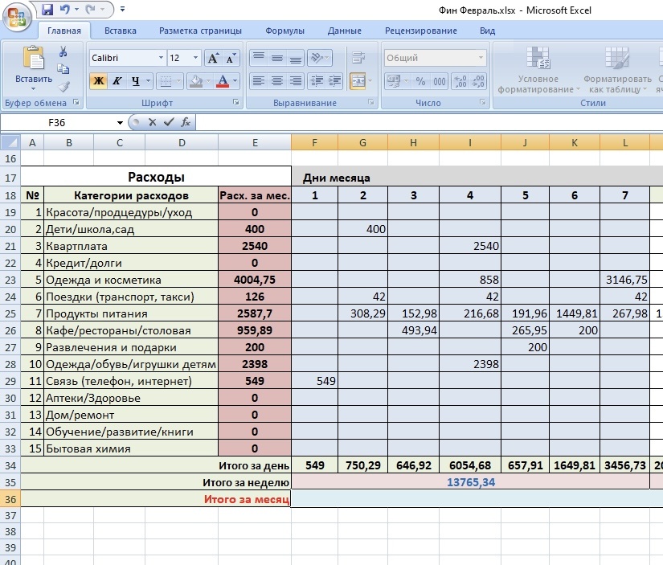Align text to middle of cell
This screenshot has width=663, height=565.
coord(277,58)
